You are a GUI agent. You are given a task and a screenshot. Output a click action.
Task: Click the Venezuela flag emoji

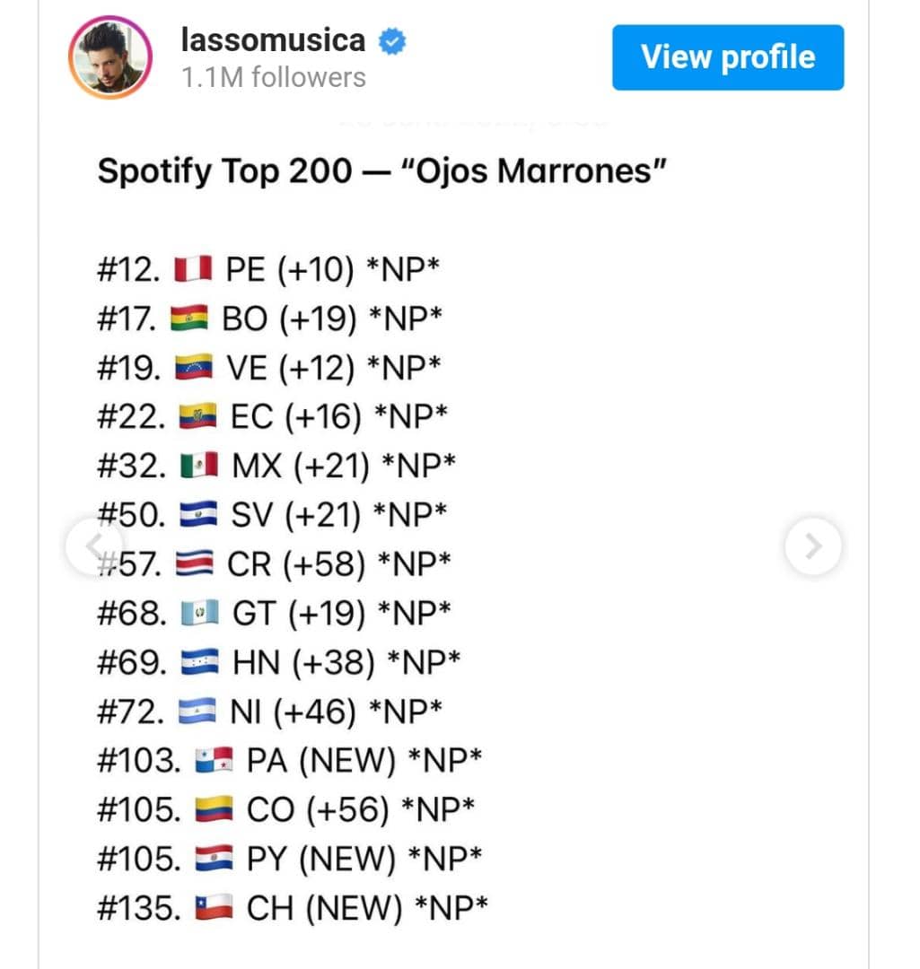[x=194, y=367]
